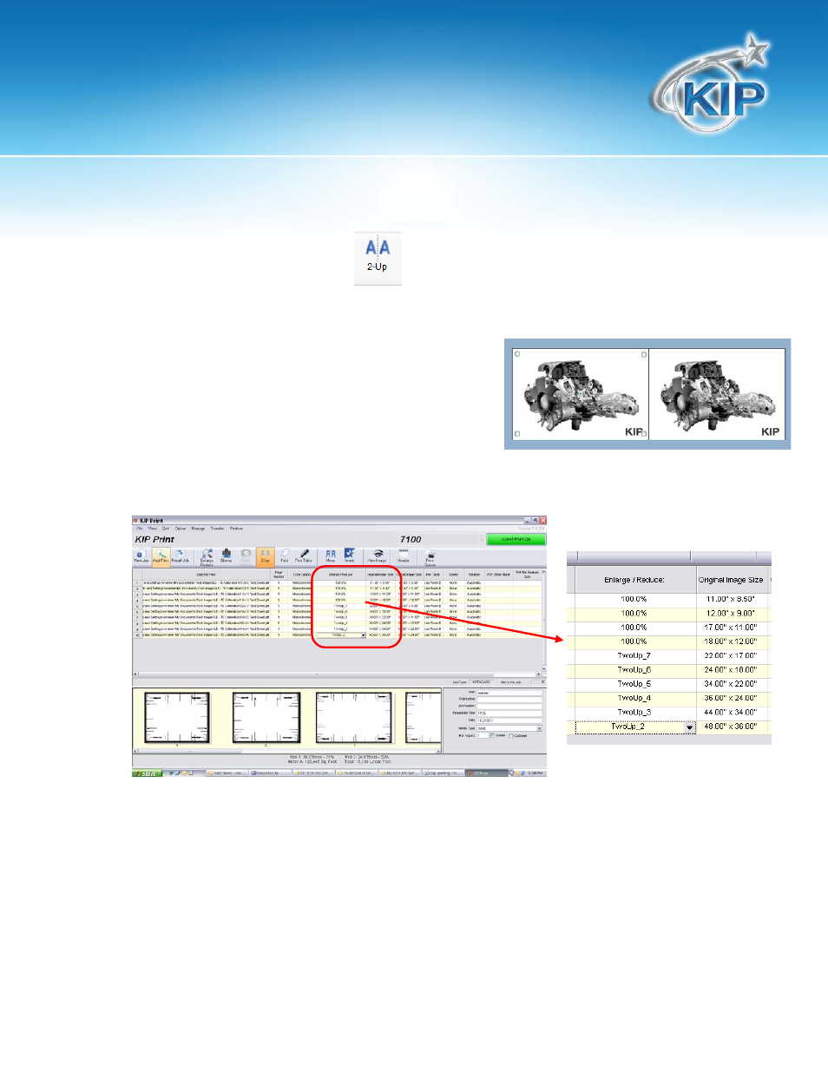Click the 17.00" x 11.00" size cell
The height and width of the screenshot is (1072, 828).
(731, 628)
